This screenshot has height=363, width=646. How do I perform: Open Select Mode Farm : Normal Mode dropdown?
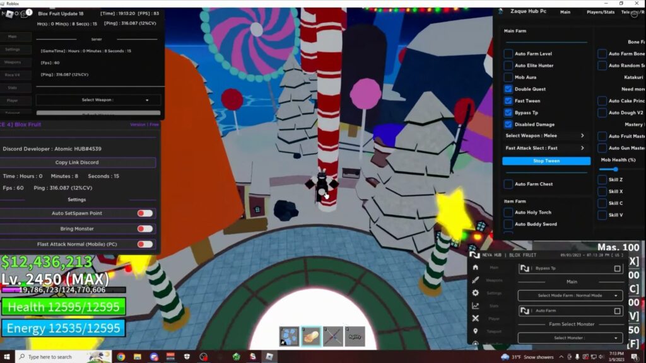570,296
